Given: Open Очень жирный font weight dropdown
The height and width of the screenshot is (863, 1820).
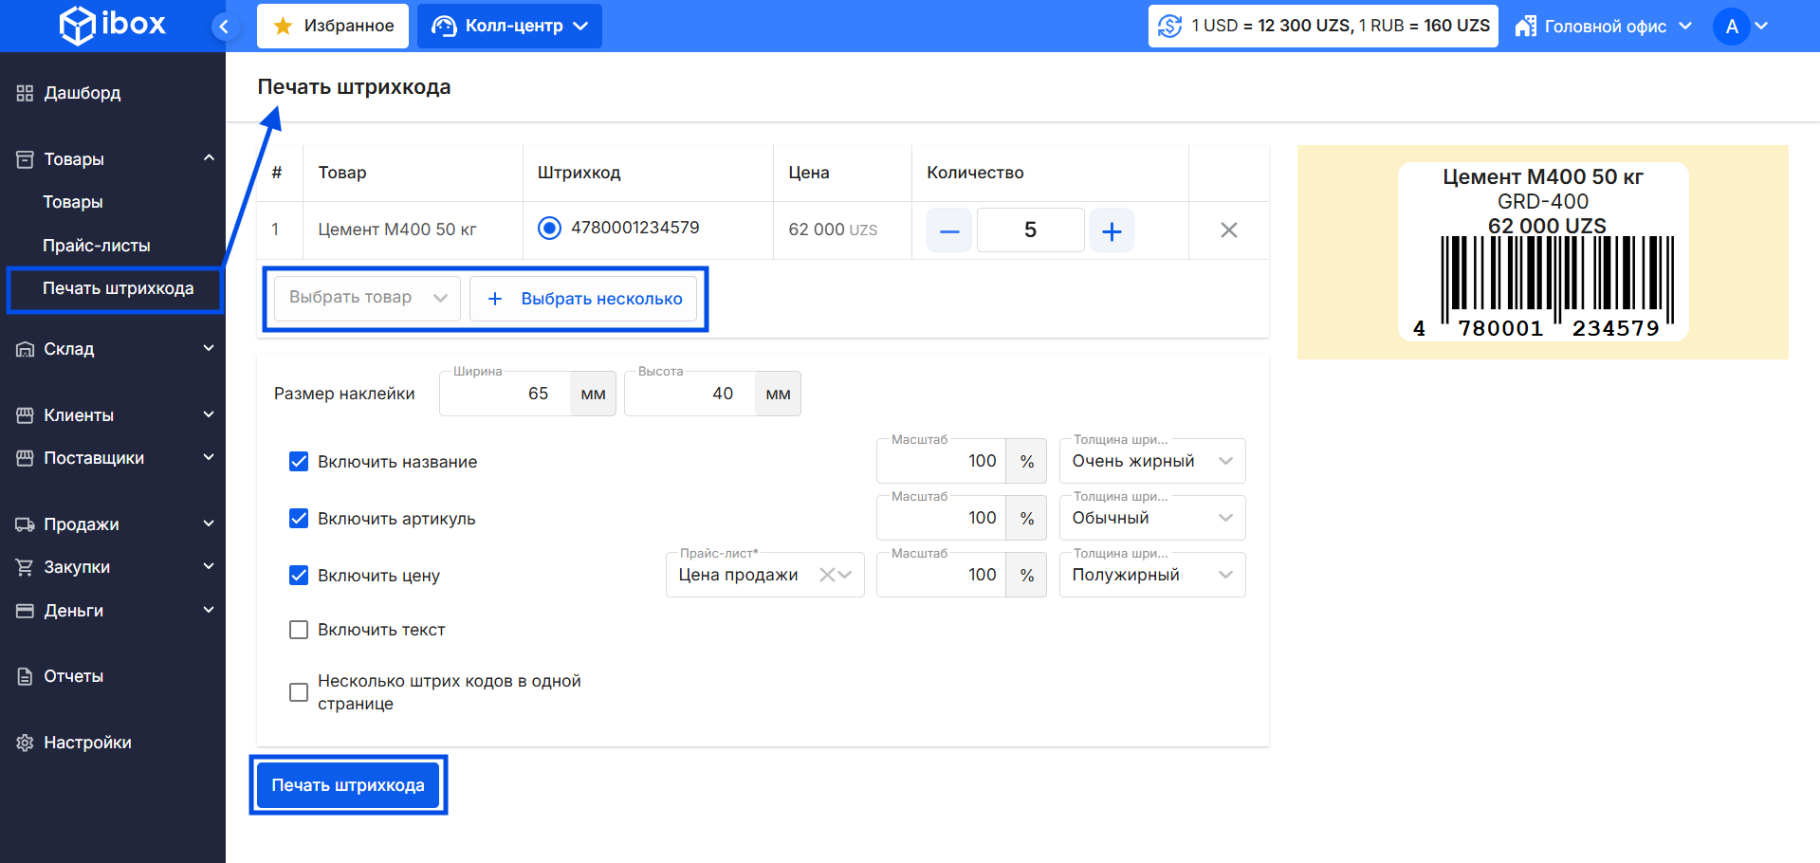Looking at the screenshot, I should (x=1151, y=462).
